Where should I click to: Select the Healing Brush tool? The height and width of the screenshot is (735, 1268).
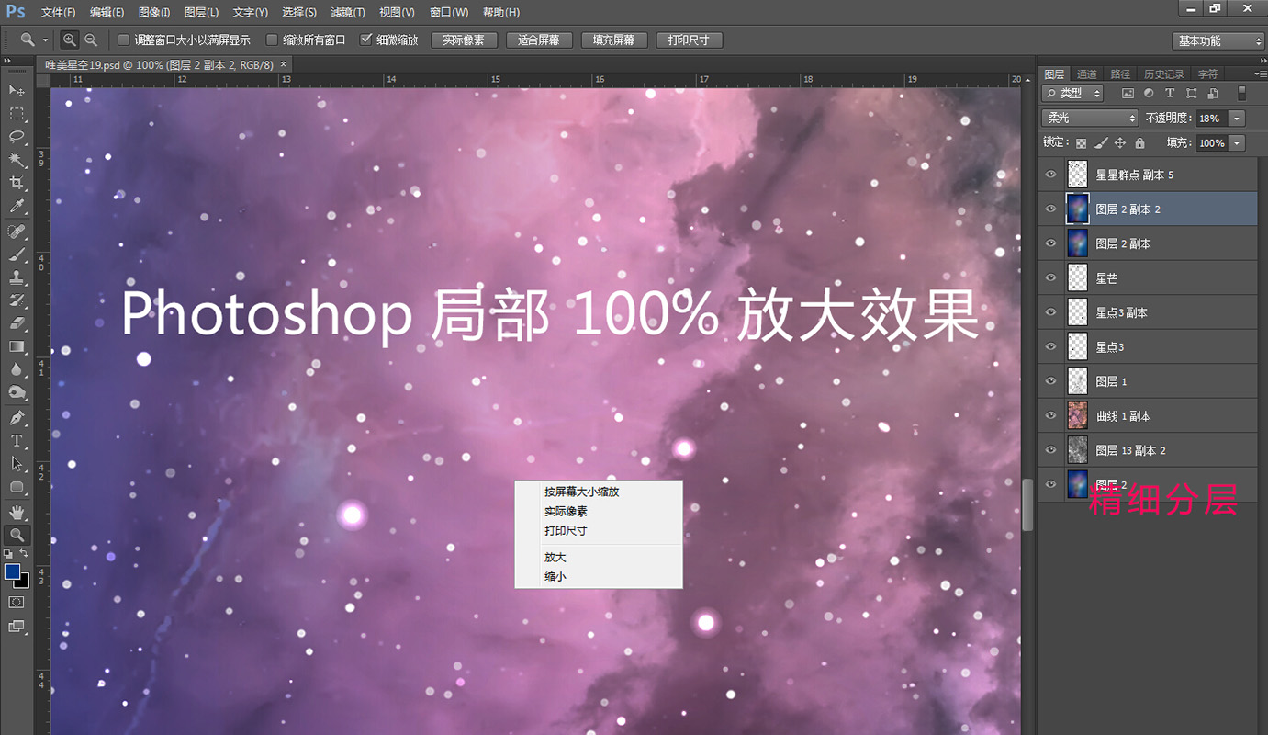point(17,231)
